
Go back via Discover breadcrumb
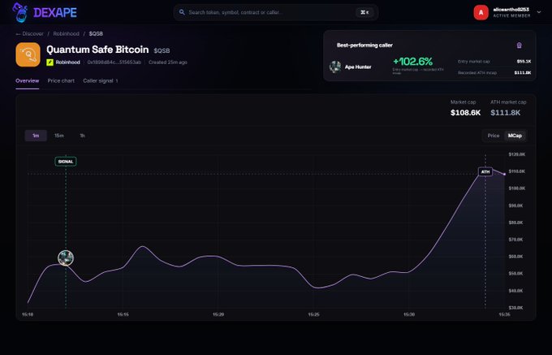[29, 34]
